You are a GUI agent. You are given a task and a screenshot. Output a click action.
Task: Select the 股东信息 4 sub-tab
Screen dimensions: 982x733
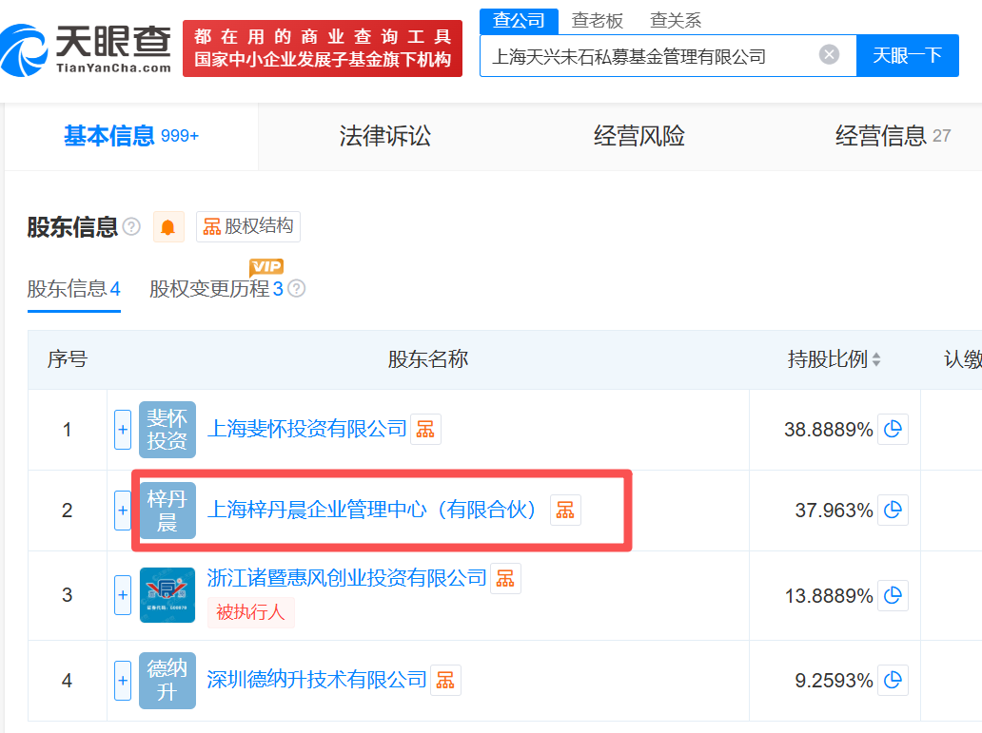[x=74, y=289]
